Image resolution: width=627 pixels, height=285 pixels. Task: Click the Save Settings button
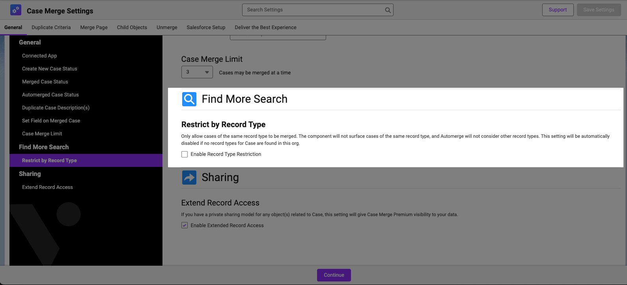(599, 10)
